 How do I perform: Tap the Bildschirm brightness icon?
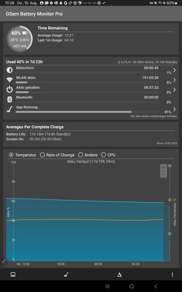point(9,70)
